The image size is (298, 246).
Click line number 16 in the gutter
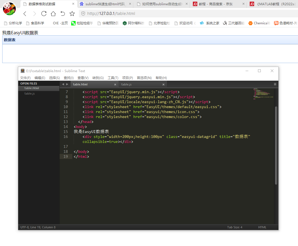66,137
